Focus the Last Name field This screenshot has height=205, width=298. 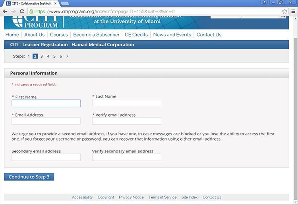click(x=127, y=103)
